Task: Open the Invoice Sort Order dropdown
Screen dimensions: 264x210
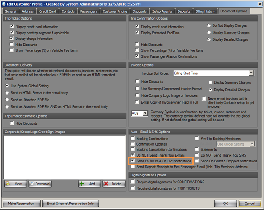Action: 251,73
